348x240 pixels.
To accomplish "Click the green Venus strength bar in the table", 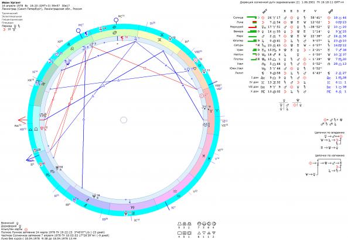I will coord(252,32).
